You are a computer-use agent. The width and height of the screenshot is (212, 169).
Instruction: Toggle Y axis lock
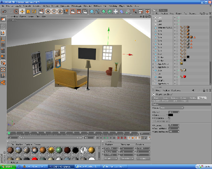(x=54, y=11)
